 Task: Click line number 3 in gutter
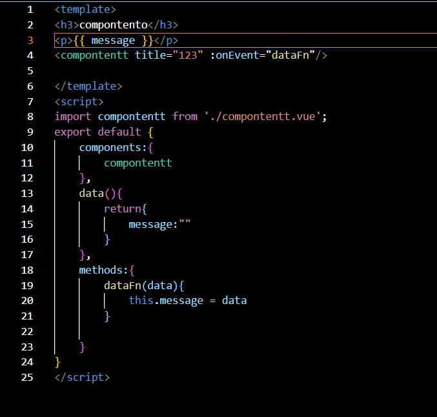click(30, 41)
